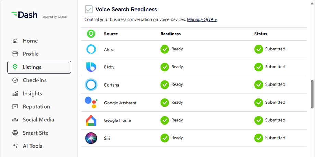The width and height of the screenshot is (315, 157).
Task: Click the Alexa source icon
Action: pos(91,49)
